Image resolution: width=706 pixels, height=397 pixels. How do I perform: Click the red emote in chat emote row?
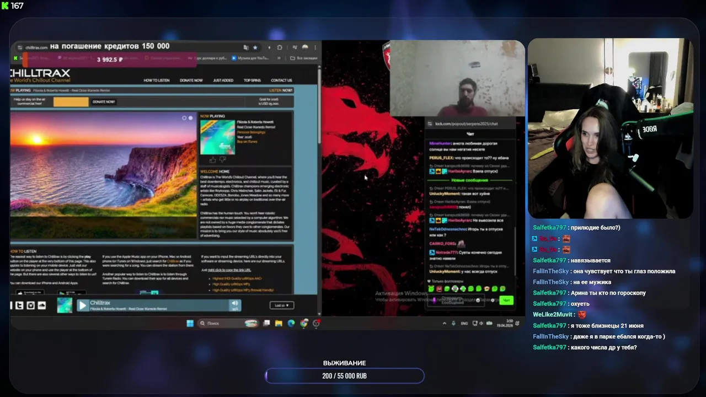pos(439,288)
